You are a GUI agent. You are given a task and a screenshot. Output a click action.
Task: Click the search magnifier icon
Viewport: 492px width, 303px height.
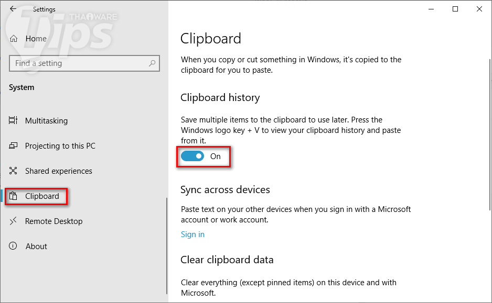tap(152, 63)
